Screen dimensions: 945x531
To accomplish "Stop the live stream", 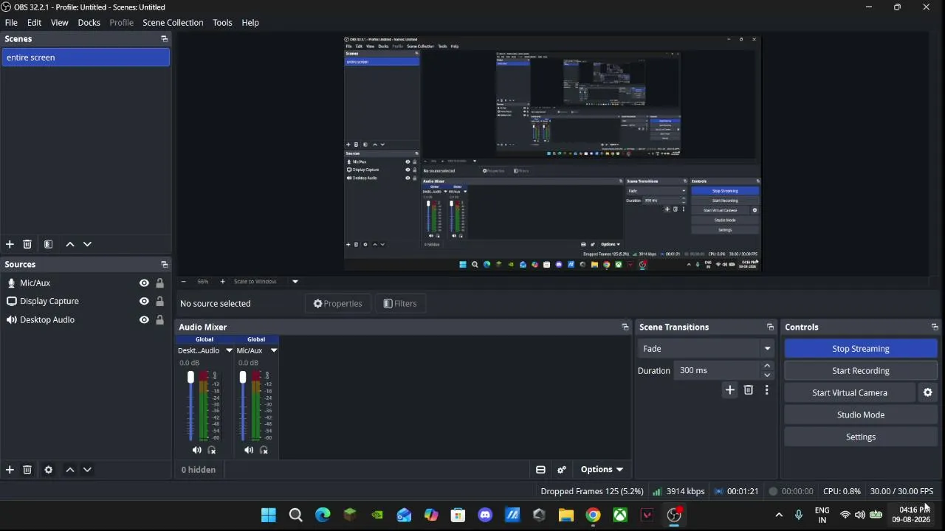I will click(861, 349).
